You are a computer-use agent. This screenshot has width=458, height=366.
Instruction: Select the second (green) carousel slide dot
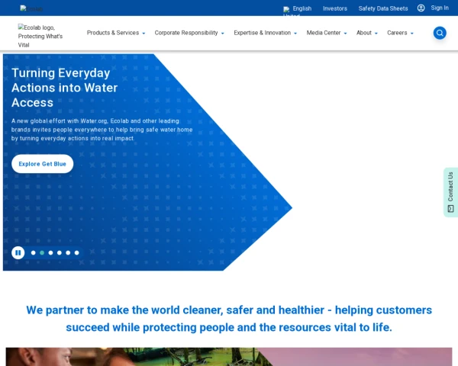coord(42,252)
